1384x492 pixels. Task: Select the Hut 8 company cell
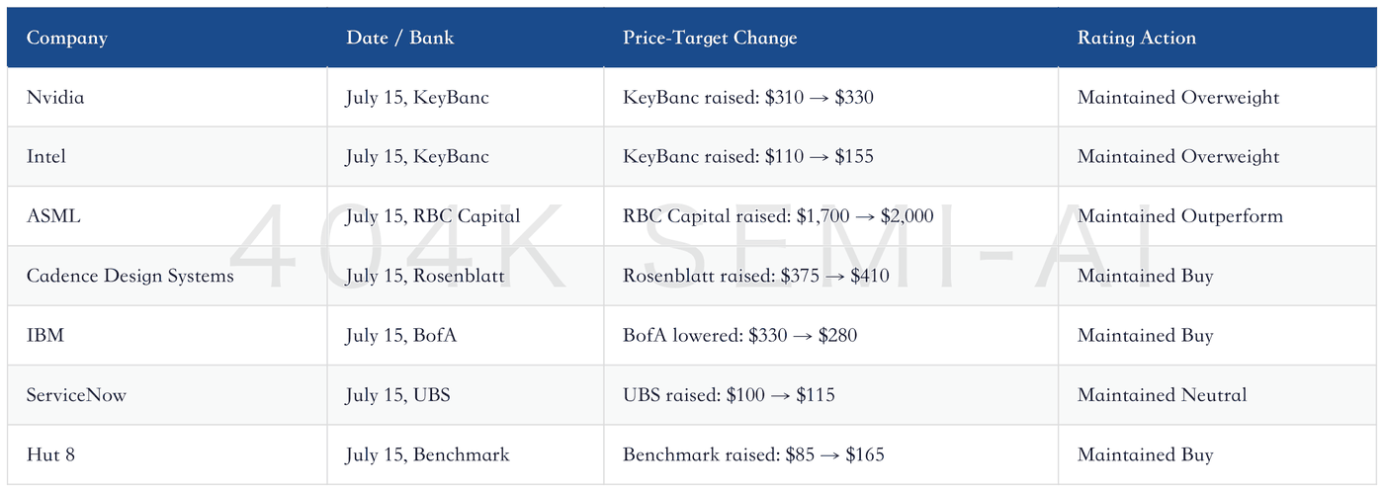[167, 454]
